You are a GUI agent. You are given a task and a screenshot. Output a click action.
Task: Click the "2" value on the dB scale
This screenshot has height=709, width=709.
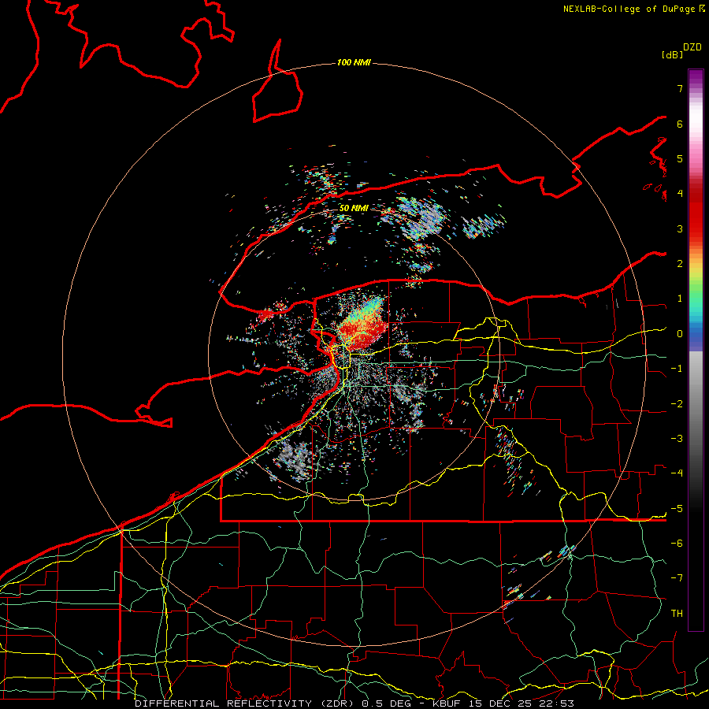tap(680, 264)
